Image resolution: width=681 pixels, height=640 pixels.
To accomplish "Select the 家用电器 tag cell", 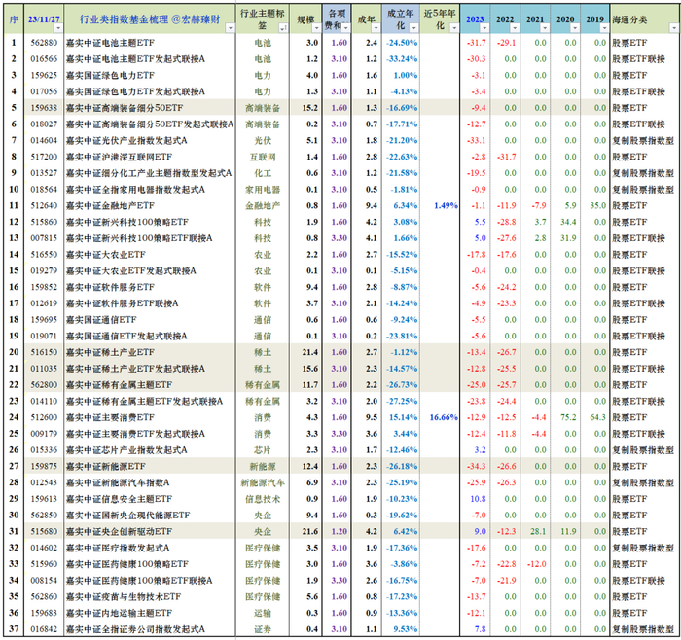I will coord(263,190).
